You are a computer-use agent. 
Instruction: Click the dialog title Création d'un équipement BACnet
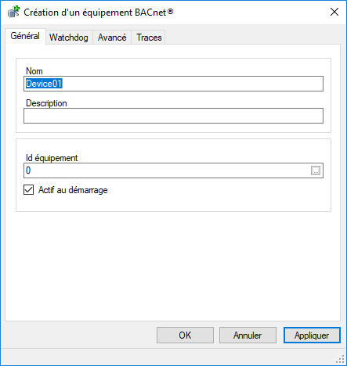click(x=99, y=13)
